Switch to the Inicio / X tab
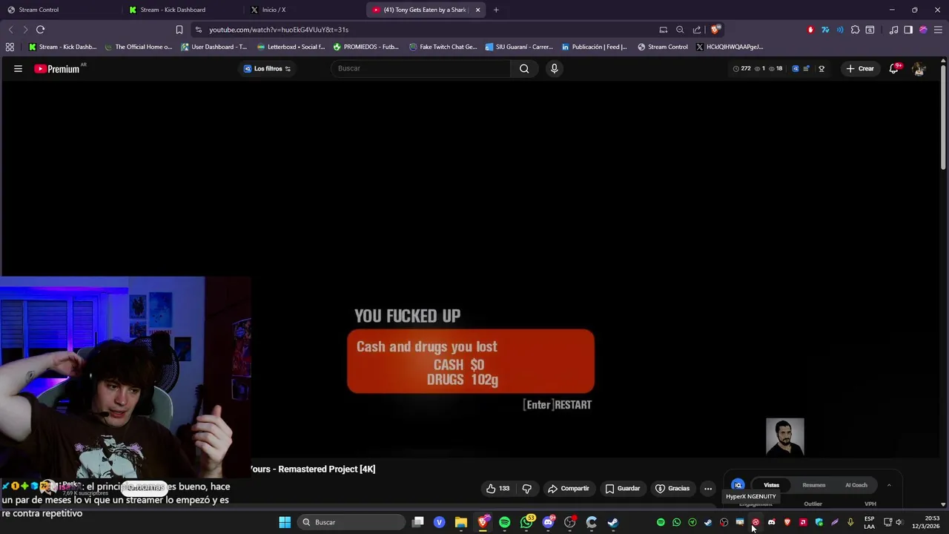The height and width of the screenshot is (534, 949). pyautogui.click(x=304, y=10)
